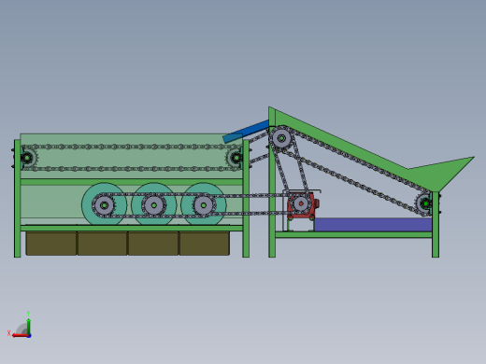This screenshot has width=486, height=364.
Task: Select the fourth brown collection bin on right
Action: point(205,244)
